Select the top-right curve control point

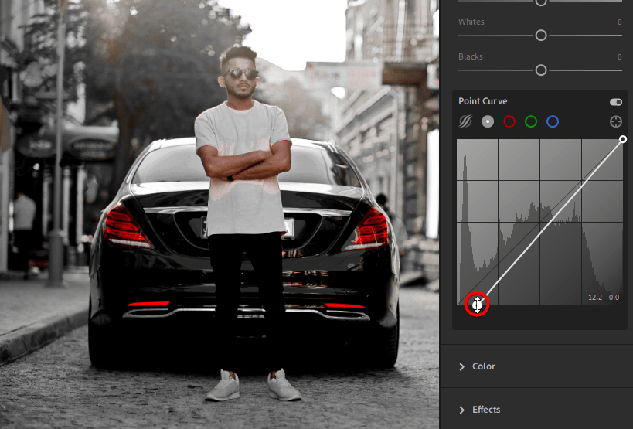[x=623, y=139]
